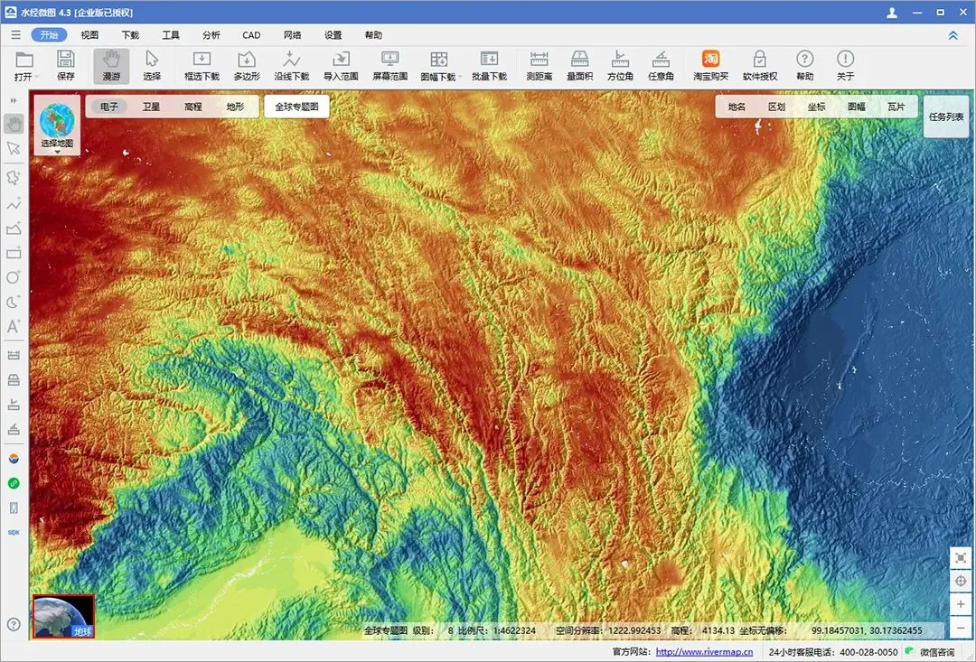Click the 任务列表 task list button
This screenshot has width=976, height=662.
(946, 117)
